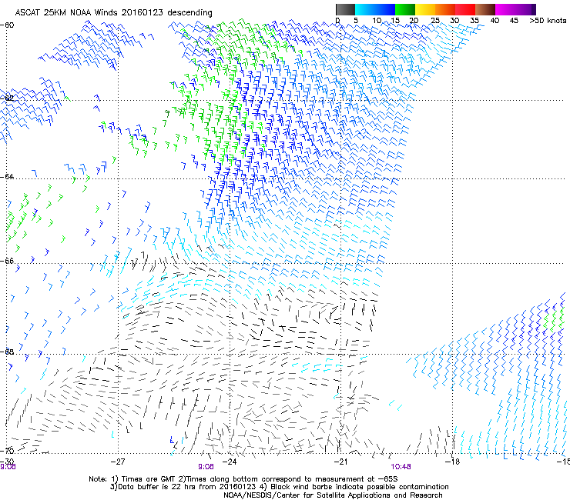Click the green 15-20 knots color bar segment

[405, 9]
